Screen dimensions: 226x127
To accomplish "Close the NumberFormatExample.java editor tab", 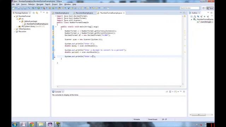I will (124, 13).
